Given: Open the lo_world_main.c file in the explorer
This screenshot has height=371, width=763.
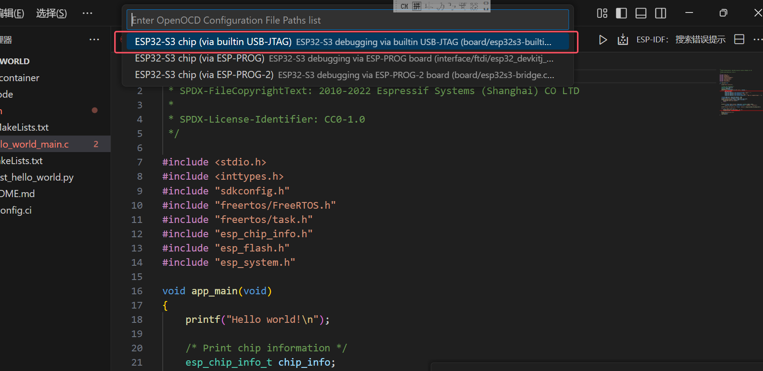Looking at the screenshot, I should (x=55, y=144).
